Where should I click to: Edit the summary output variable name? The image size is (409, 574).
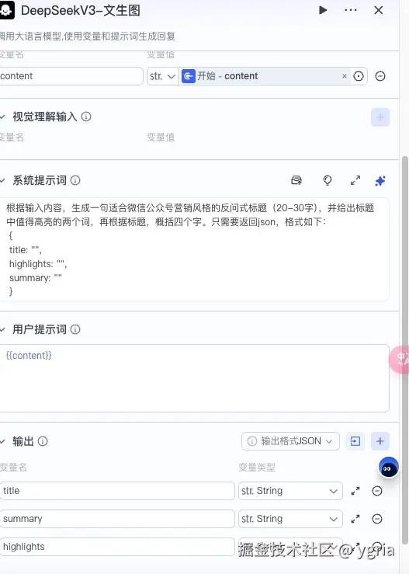(117, 519)
